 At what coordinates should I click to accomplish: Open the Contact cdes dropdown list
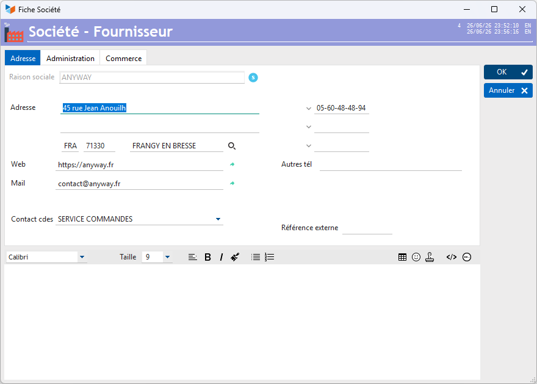(218, 219)
